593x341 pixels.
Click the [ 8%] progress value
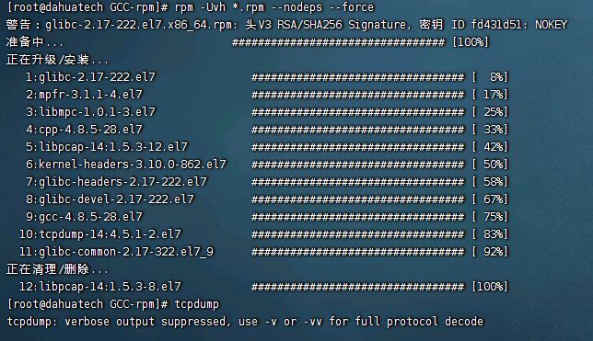(490, 77)
